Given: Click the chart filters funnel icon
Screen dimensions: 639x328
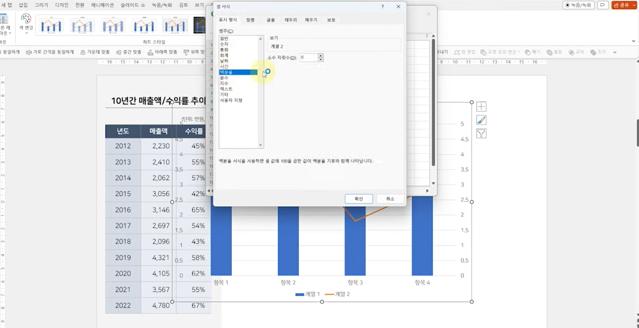Looking at the screenshot, I should 481,133.
